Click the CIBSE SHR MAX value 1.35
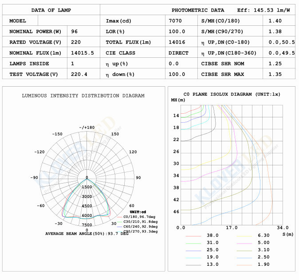 click(x=275, y=74)
